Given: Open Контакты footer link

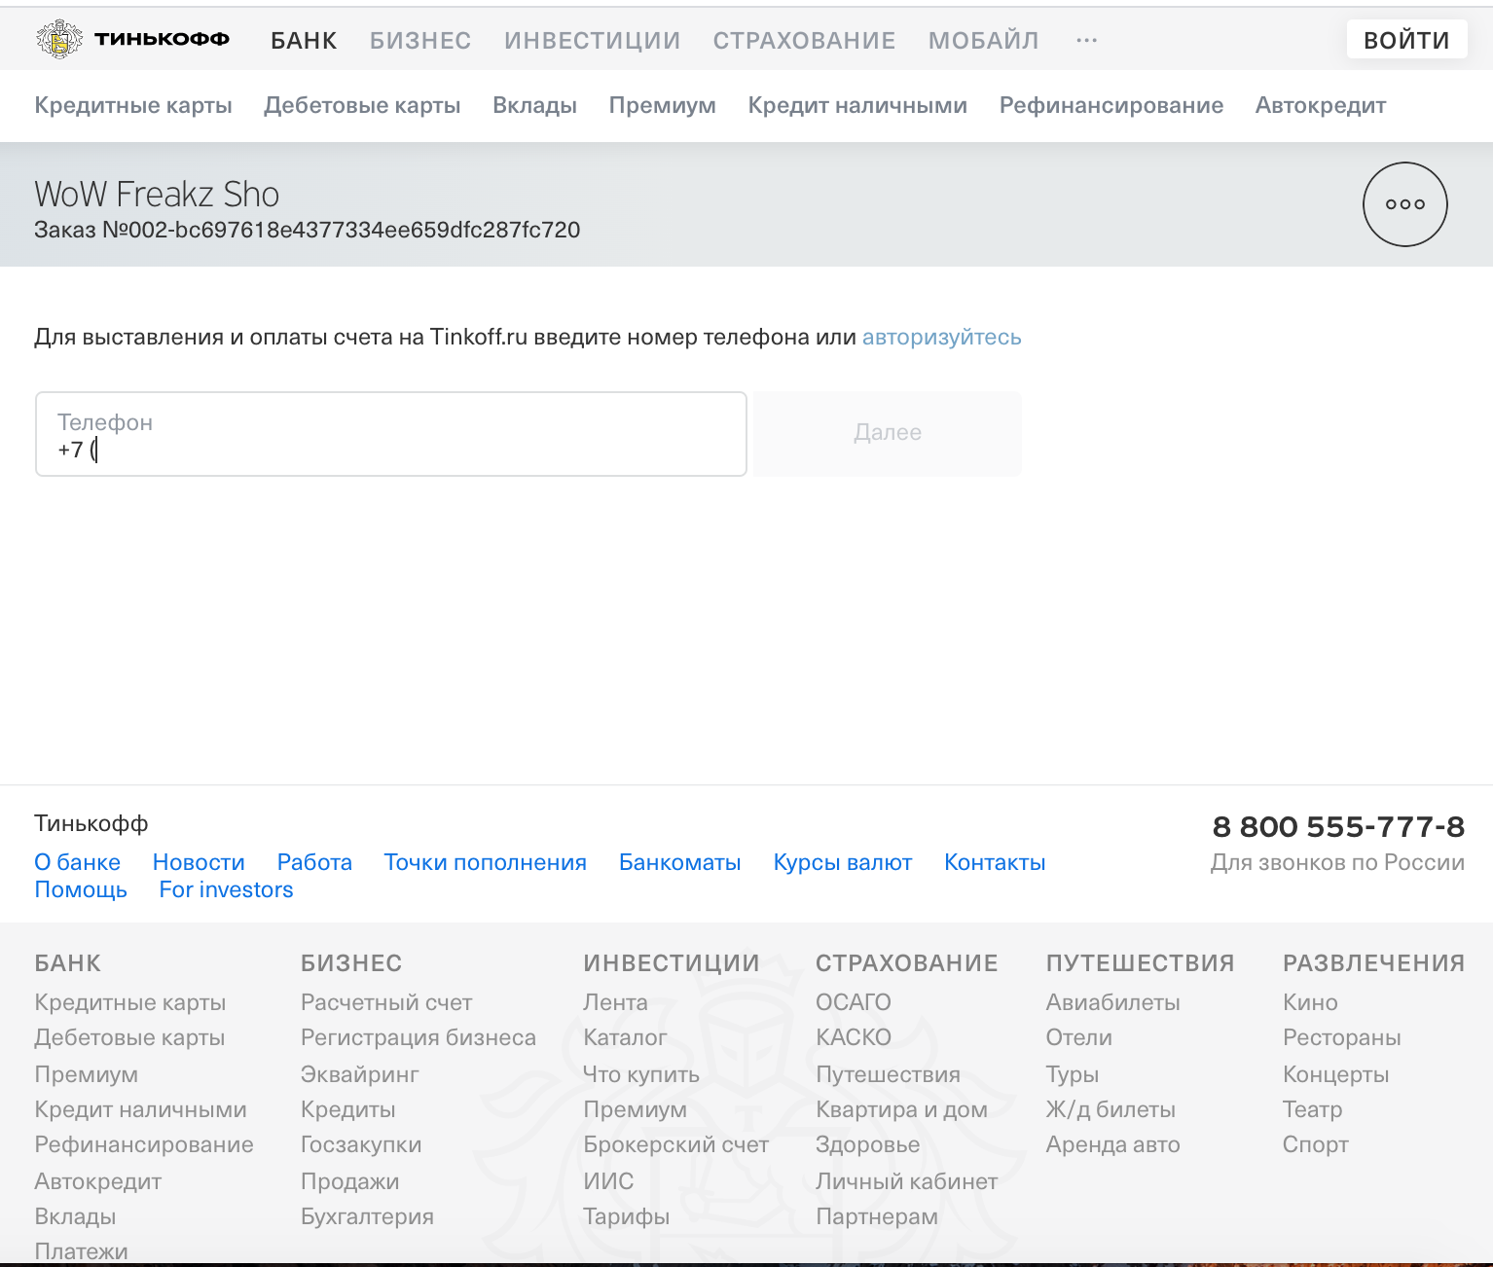Looking at the screenshot, I should [995, 862].
